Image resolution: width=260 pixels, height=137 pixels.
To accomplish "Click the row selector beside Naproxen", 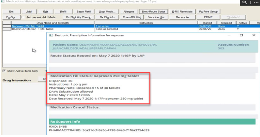I will click(x=7, y=26).
